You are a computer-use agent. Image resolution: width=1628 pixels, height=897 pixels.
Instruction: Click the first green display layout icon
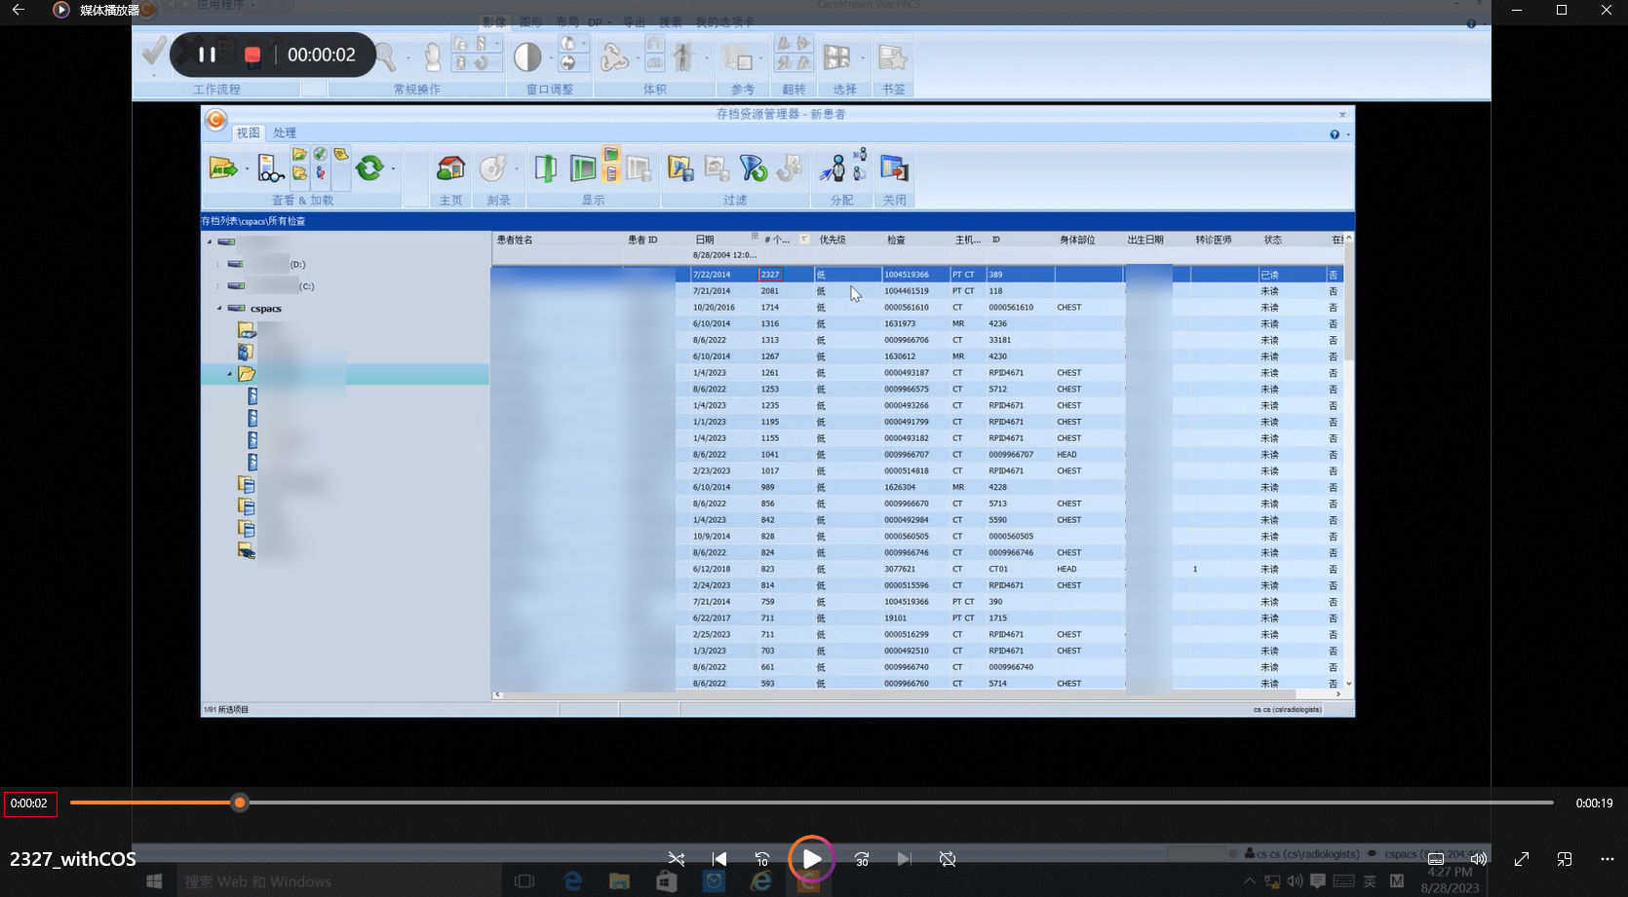[x=545, y=168]
